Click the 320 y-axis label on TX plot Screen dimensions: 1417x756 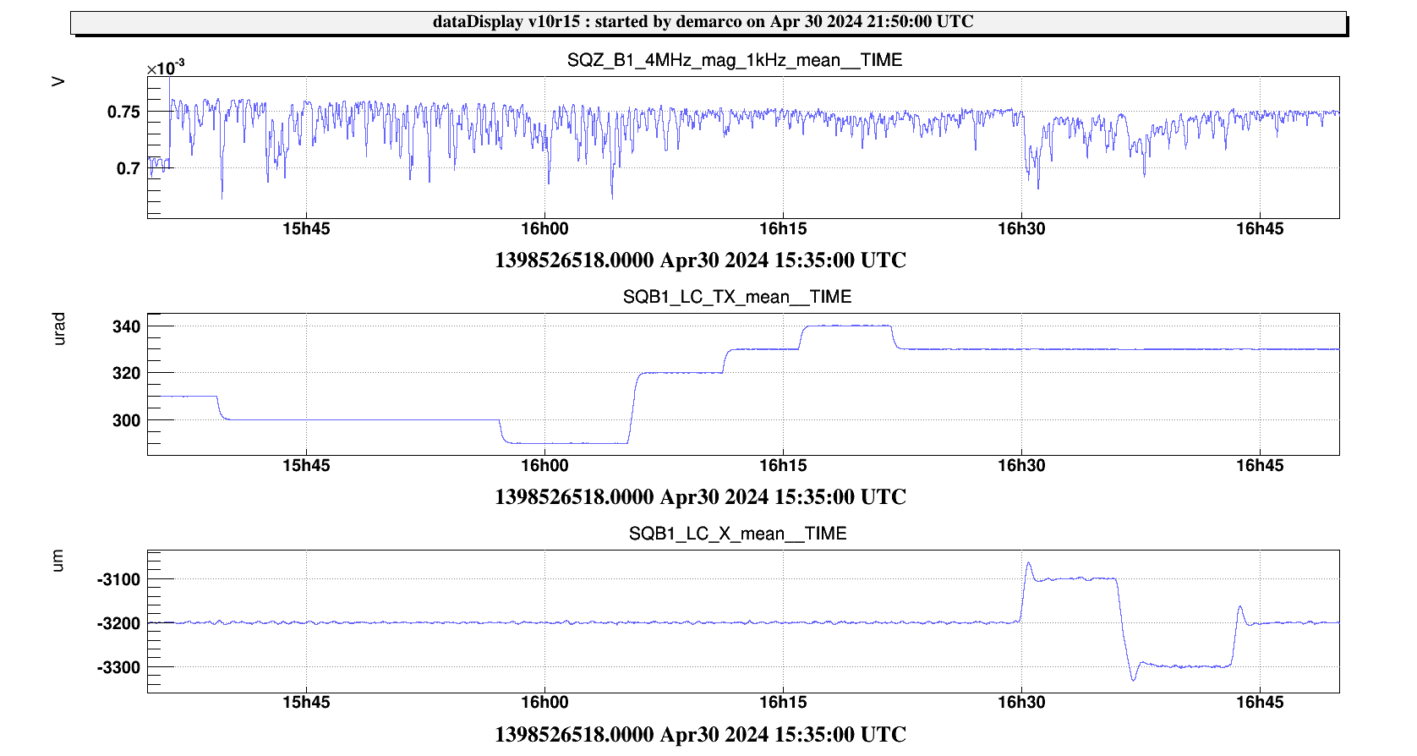(x=126, y=374)
